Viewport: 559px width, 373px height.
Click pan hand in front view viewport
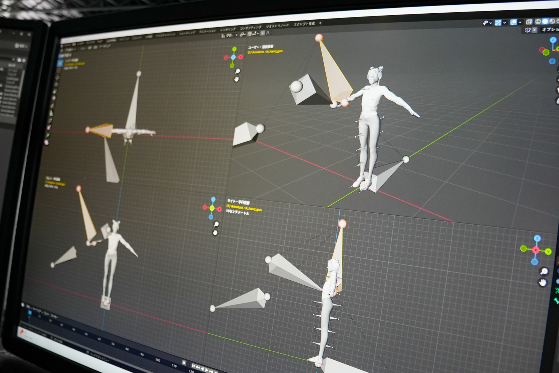[215, 233]
